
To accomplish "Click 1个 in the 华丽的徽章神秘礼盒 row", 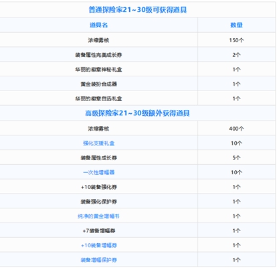I will (x=236, y=70).
